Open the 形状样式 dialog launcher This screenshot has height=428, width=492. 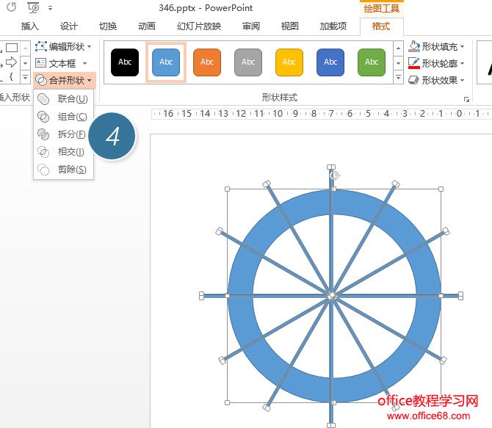click(466, 99)
